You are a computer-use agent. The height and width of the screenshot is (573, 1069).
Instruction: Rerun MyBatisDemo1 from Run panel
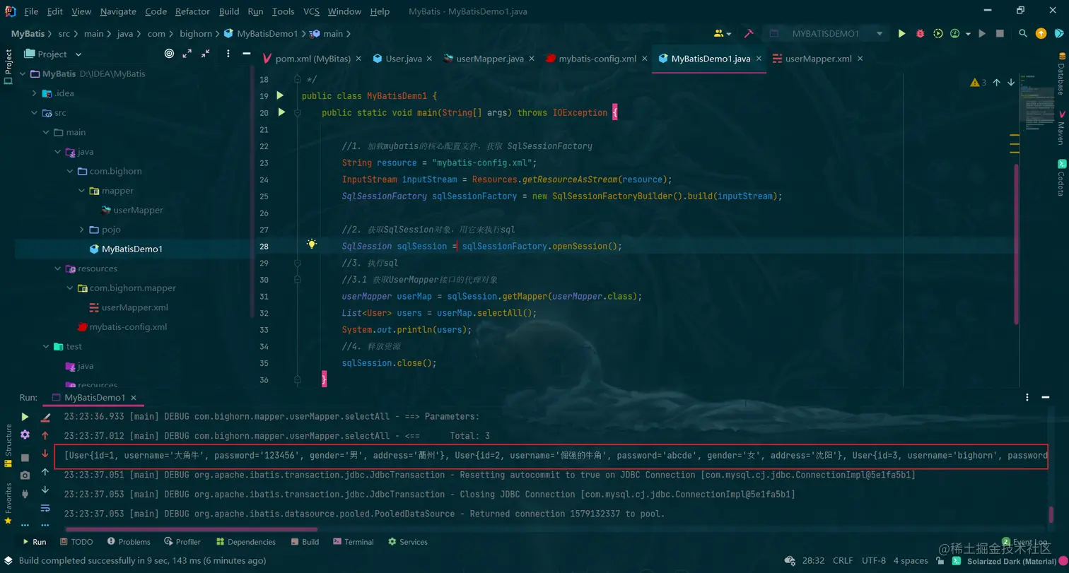tap(25, 417)
